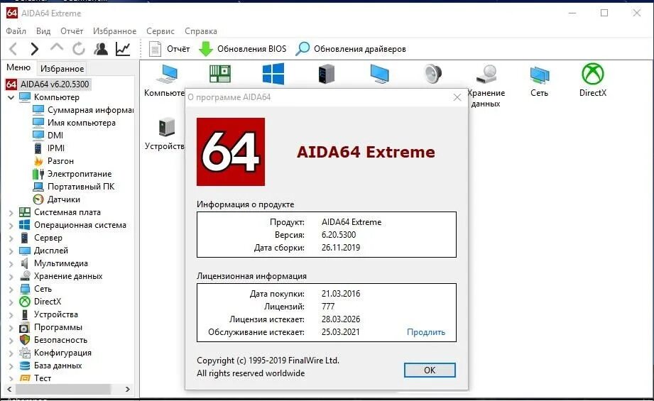
Task: Go back with the toolbar back arrow
Action: (13, 49)
